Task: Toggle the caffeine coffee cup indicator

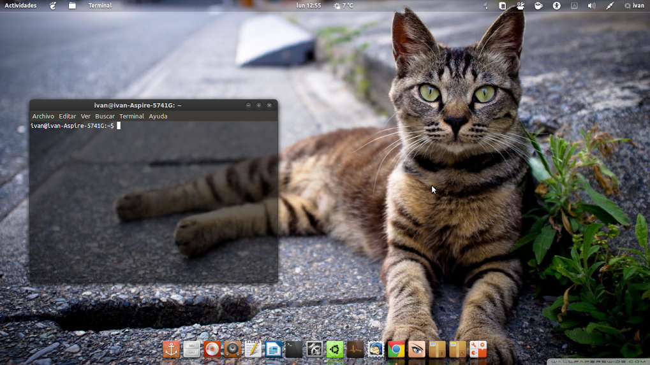Action: point(538,6)
